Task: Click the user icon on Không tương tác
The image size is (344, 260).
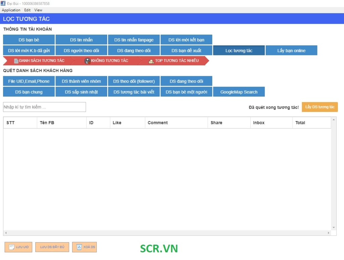Action: 87,61
